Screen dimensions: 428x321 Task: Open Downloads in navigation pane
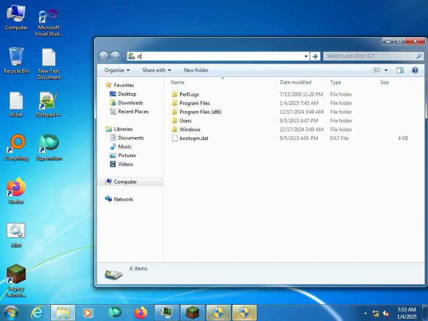(126, 103)
